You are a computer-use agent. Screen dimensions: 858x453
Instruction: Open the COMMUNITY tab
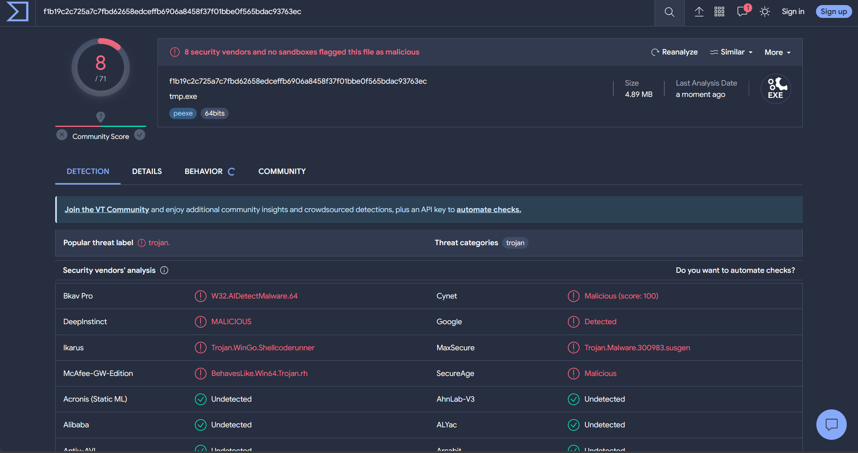(282, 171)
